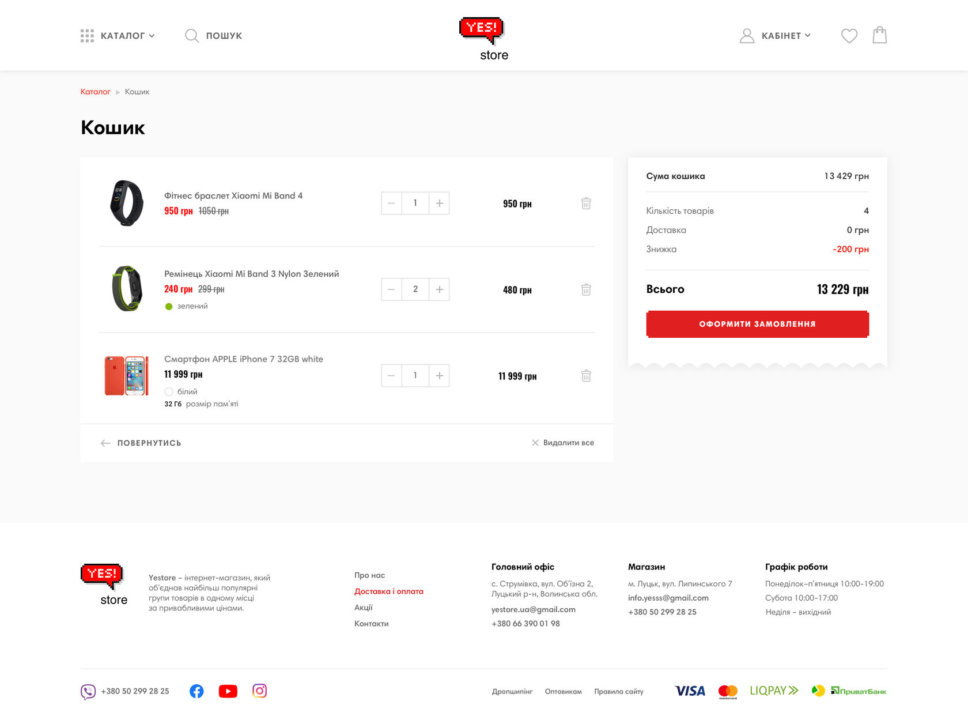The height and width of the screenshot is (716, 968).
Task: Open the YouTube channel icon
Action: pyautogui.click(x=228, y=691)
